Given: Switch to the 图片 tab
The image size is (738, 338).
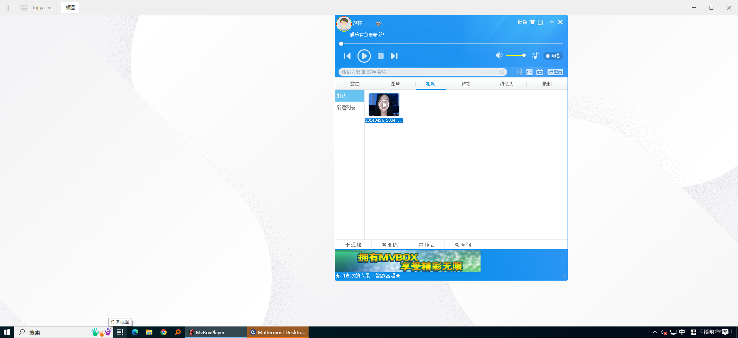Looking at the screenshot, I should [x=395, y=84].
